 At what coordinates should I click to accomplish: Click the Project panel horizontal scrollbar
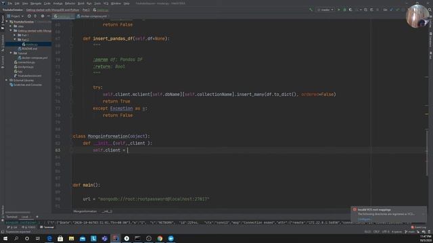(x=18, y=213)
